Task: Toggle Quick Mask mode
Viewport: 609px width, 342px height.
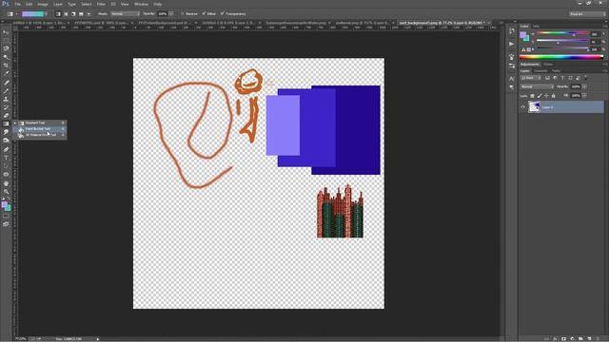Action: (x=6, y=217)
